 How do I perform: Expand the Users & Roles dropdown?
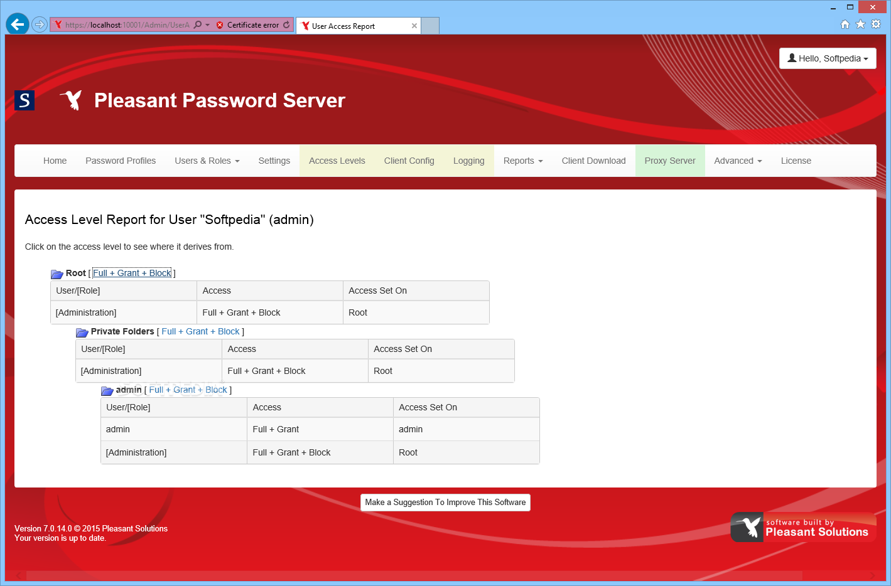207,161
